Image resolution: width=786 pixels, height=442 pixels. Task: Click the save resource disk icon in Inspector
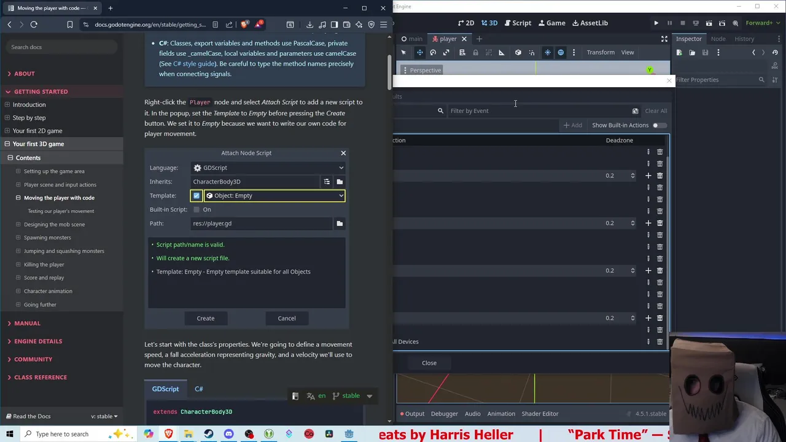point(705,52)
